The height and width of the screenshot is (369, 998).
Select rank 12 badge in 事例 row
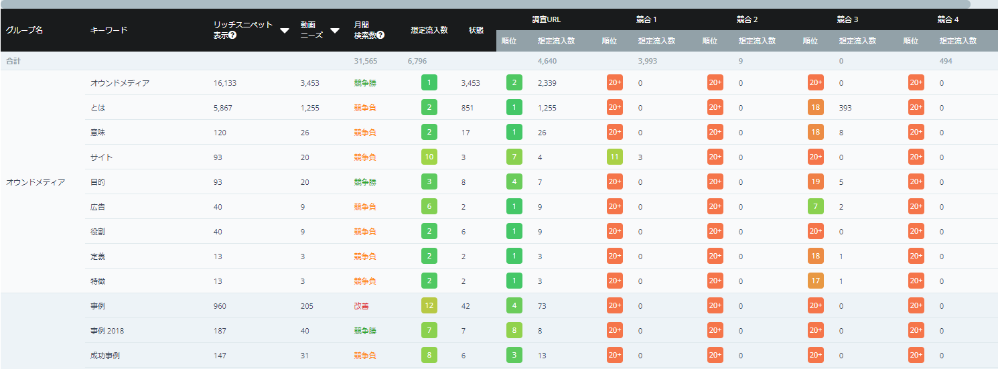coord(429,306)
